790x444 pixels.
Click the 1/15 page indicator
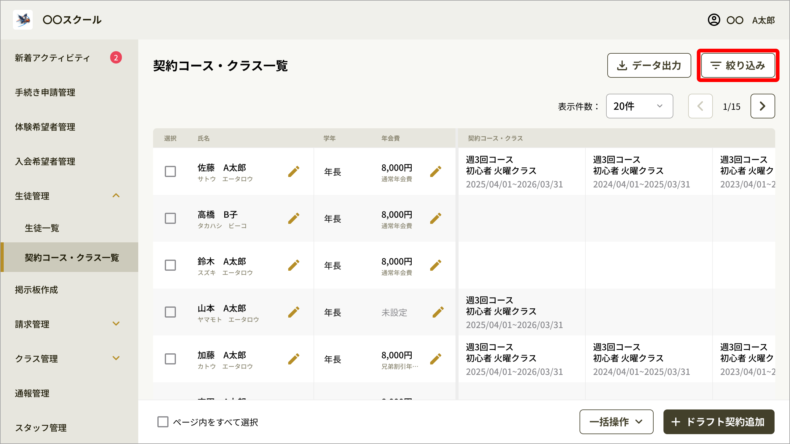tap(732, 107)
